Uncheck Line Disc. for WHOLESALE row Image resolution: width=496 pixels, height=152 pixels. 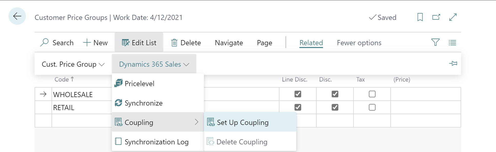[298, 94]
